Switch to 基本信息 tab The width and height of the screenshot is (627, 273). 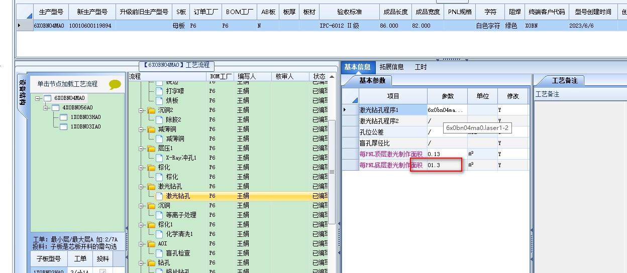click(x=357, y=67)
